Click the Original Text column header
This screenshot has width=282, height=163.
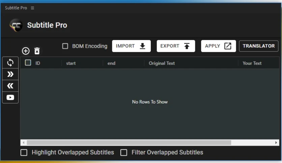pyautogui.click(x=162, y=63)
